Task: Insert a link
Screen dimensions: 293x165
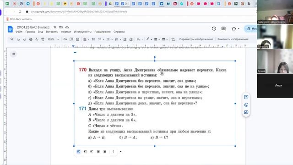Action: pyautogui.click(x=65, y=39)
